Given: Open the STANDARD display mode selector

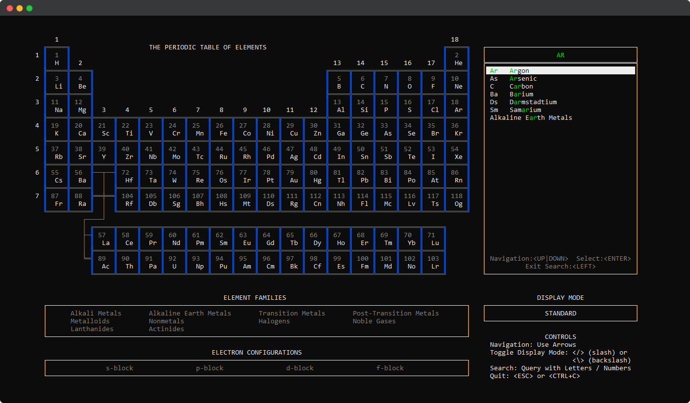Looking at the screenshot, I should click(560, 313).
